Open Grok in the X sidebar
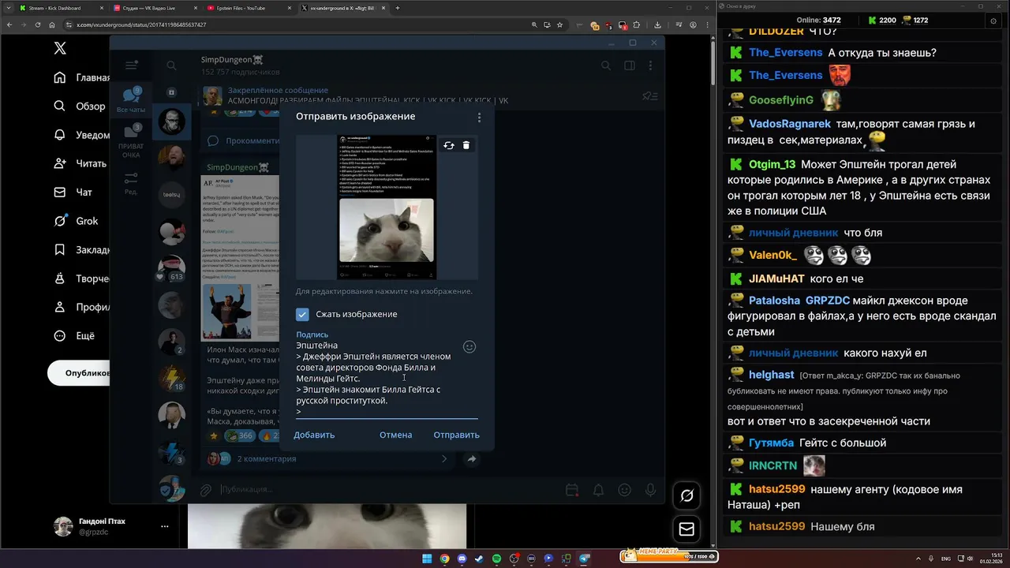 [76, 221]
